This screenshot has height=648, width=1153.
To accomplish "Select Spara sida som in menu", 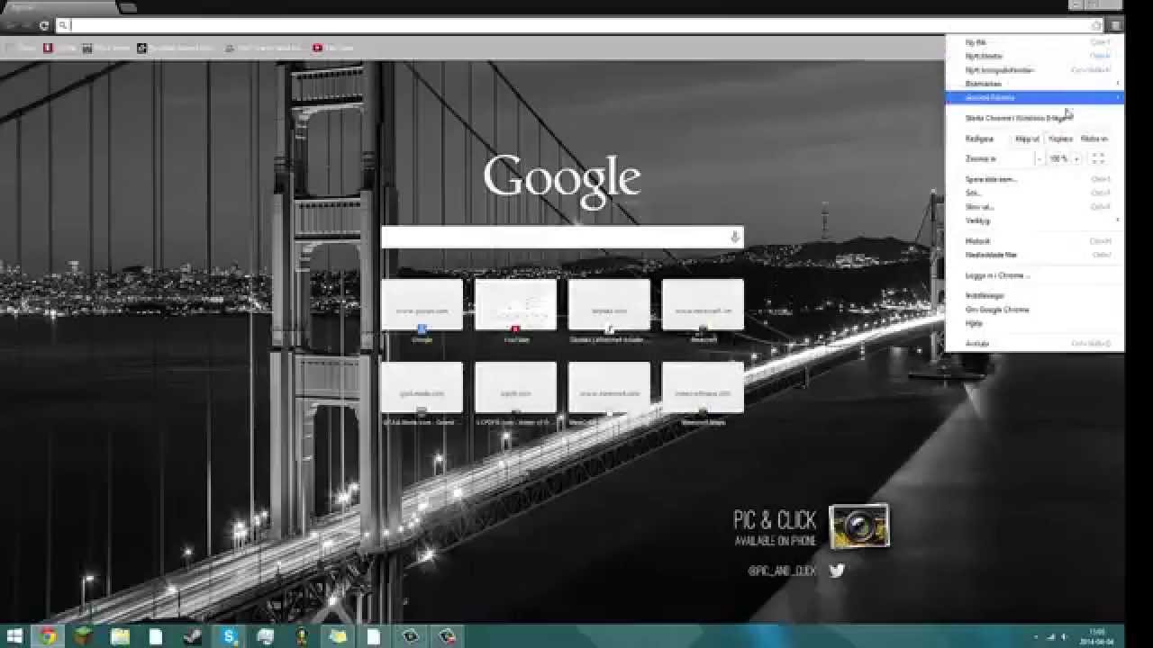I will pos(1034,179).
